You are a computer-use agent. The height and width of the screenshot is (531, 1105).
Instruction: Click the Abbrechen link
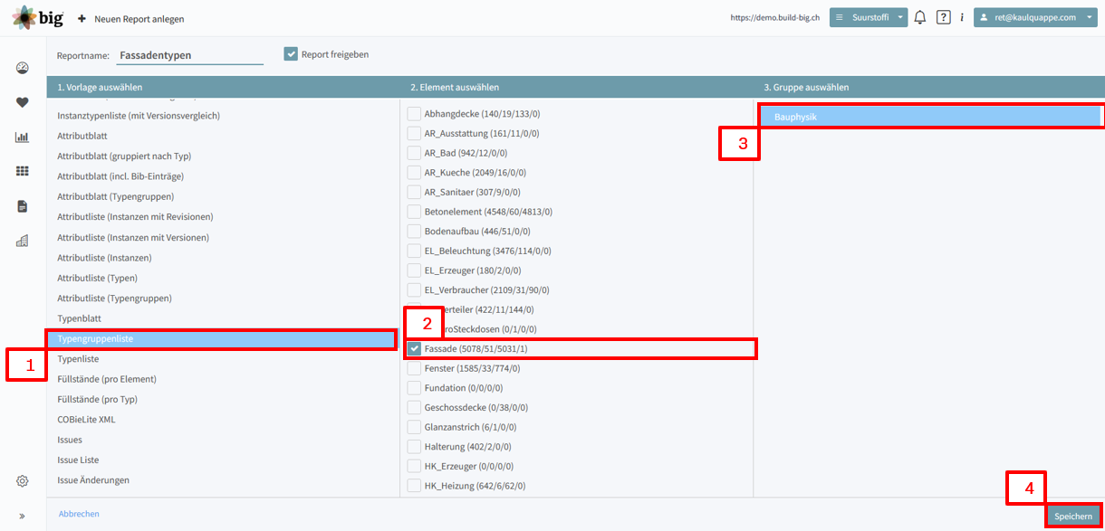pyautogui.click(x=79, y=514)
